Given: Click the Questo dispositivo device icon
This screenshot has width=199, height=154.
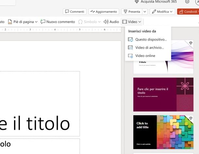Looking at the screenshot, I should click(130, 40).
